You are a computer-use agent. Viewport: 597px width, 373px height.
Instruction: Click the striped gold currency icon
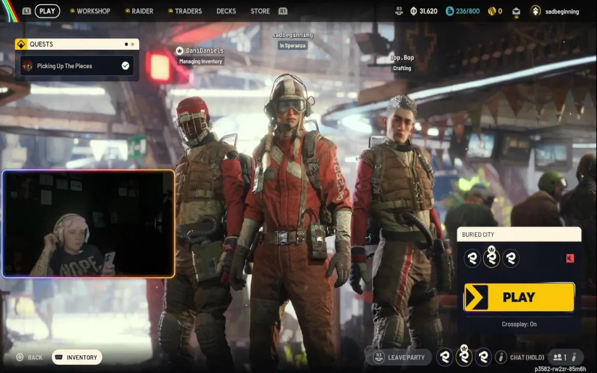click(x=491, y=11)
